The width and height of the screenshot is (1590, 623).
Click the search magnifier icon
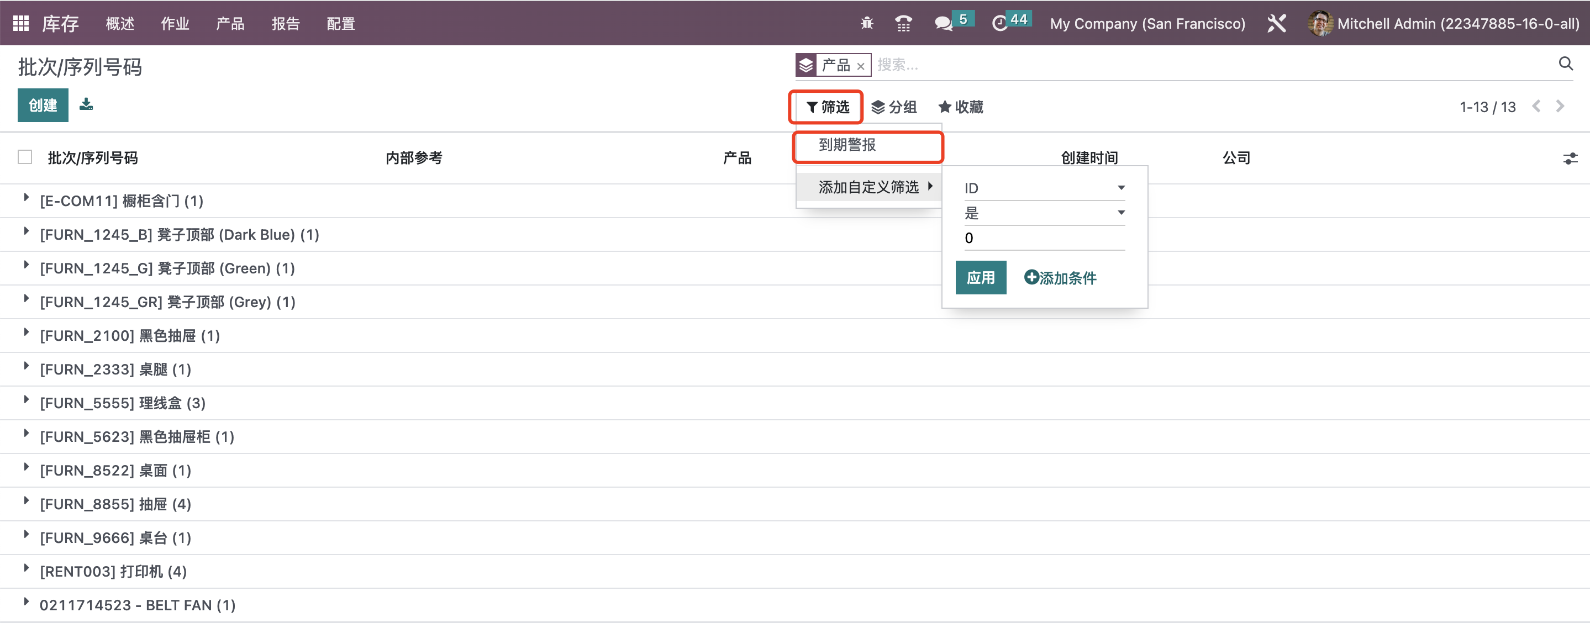pyautogui.click(x=1565, y=64)
